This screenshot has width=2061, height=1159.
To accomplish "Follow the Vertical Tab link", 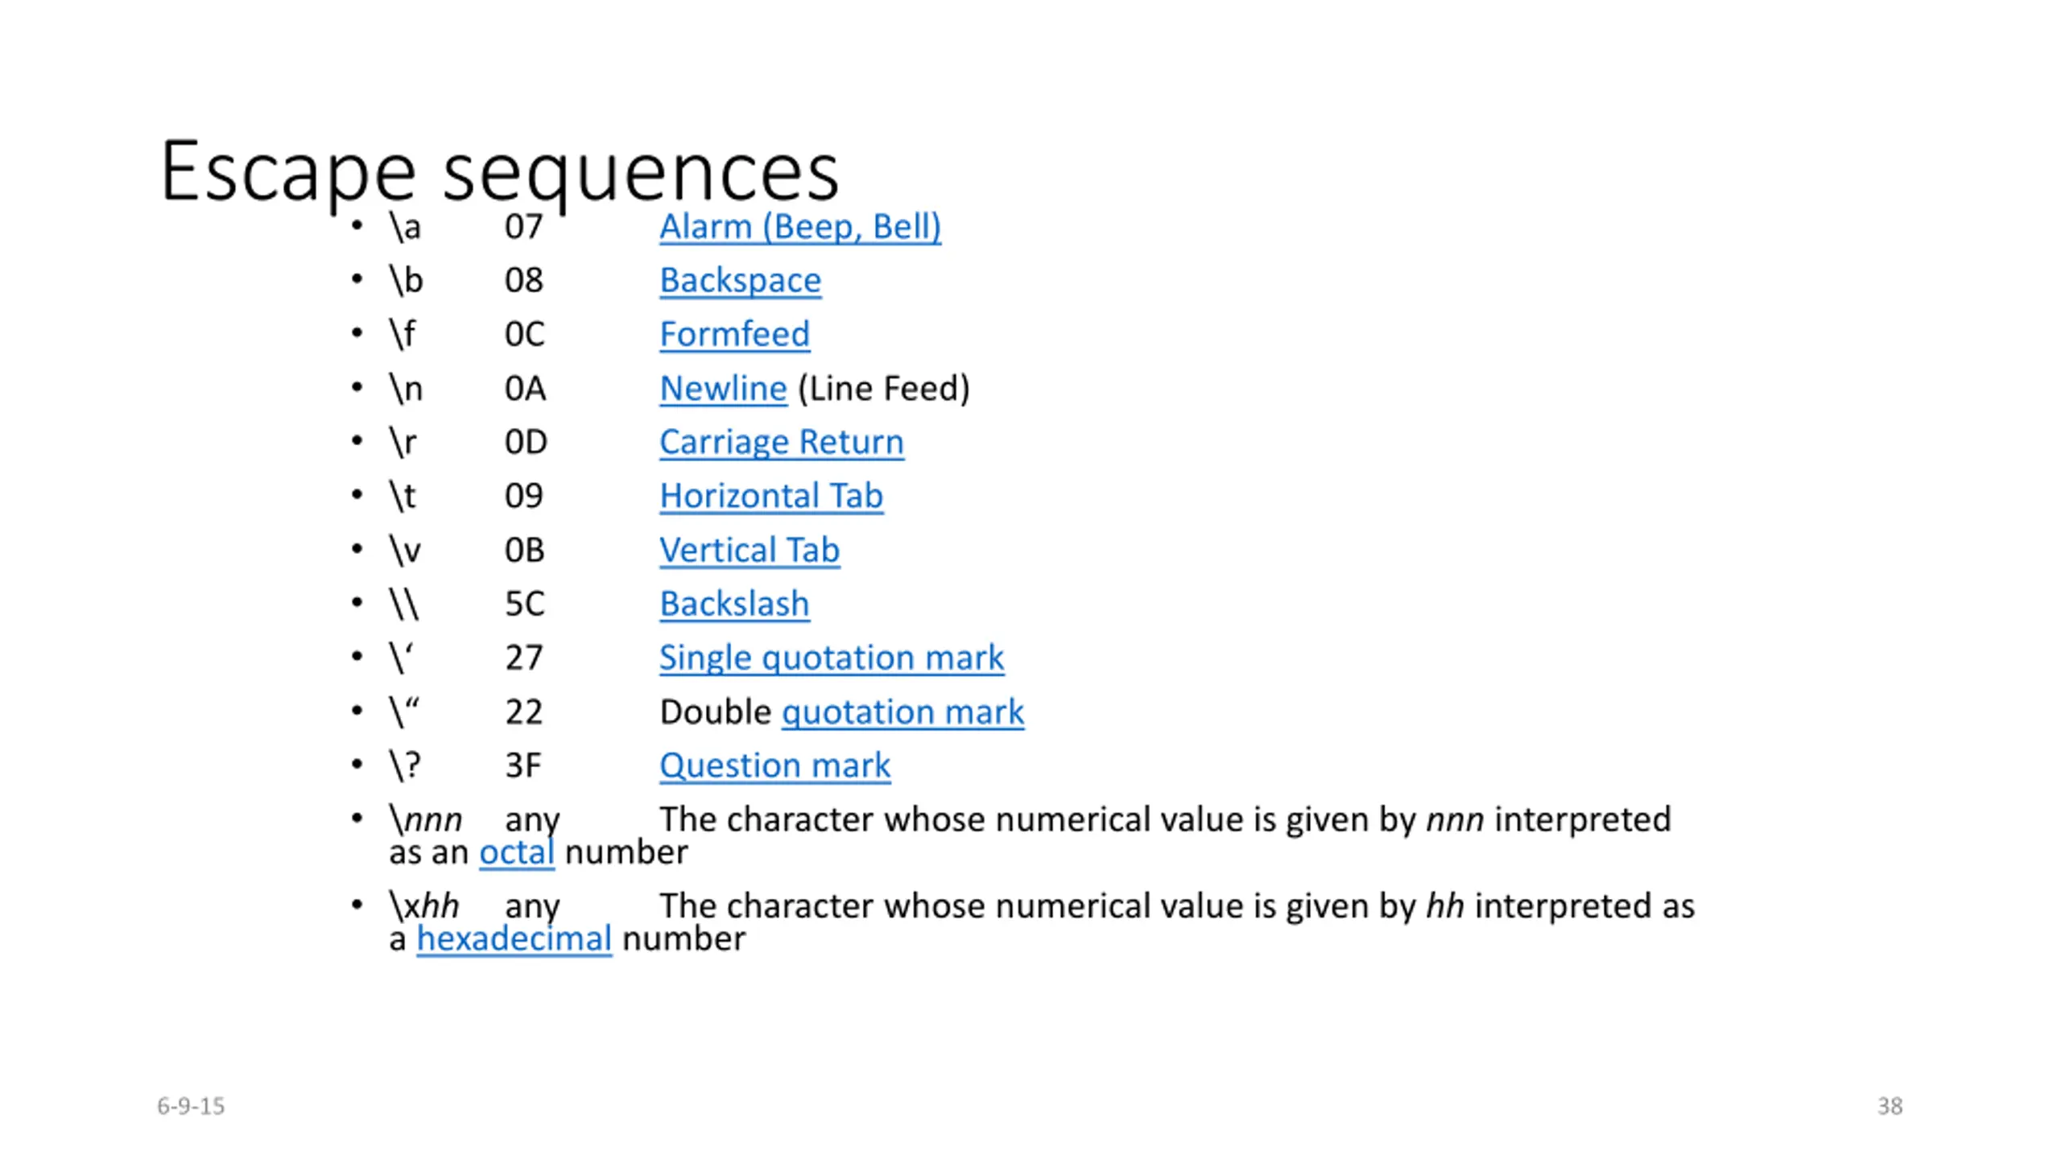I will (750, 550).
